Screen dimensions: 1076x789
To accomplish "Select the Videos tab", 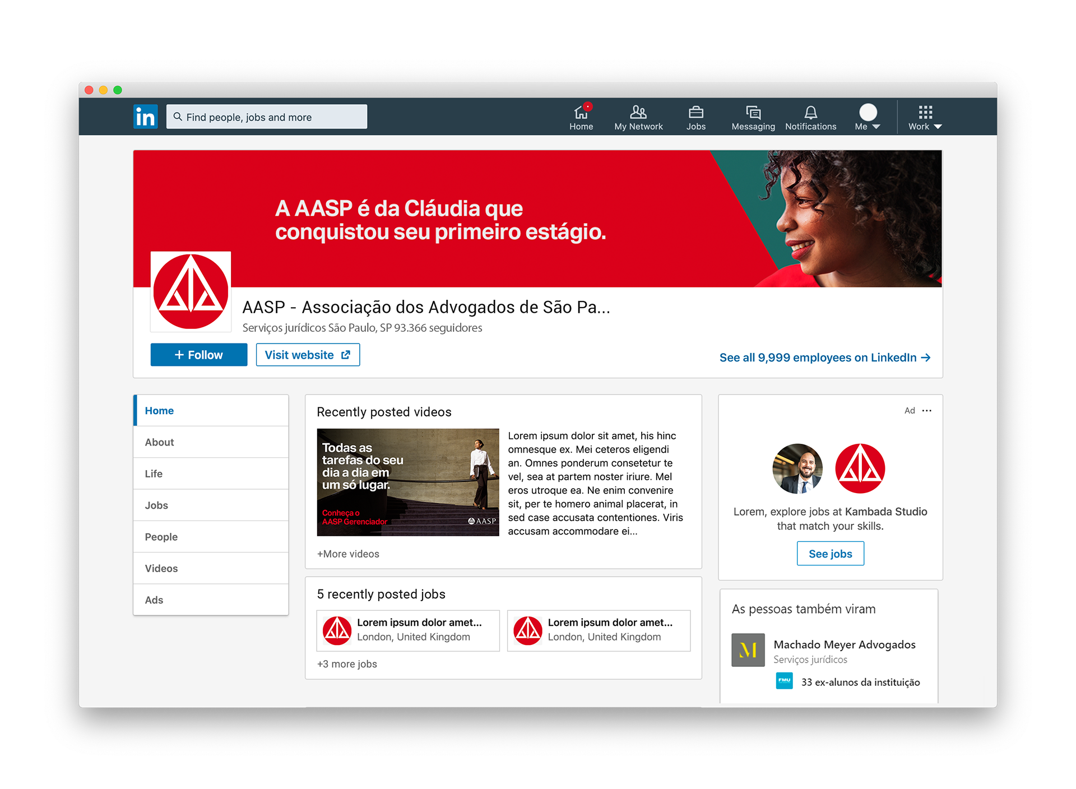I will [x=211, y=568].
